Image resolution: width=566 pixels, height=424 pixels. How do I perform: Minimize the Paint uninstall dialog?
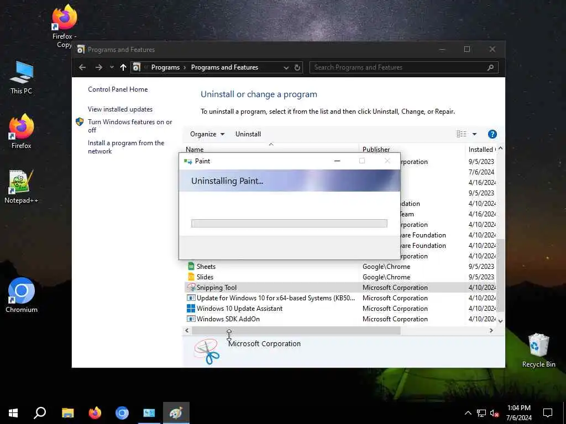(337, 161)
